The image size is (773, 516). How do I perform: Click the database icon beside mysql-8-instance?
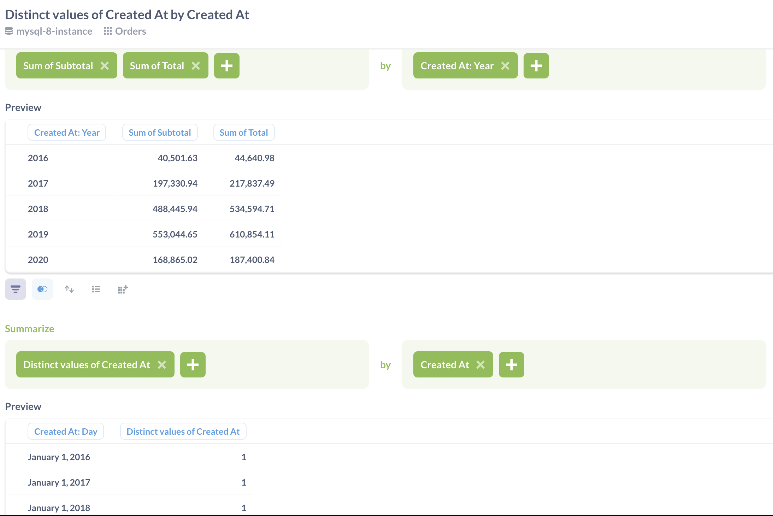[8, 31]
